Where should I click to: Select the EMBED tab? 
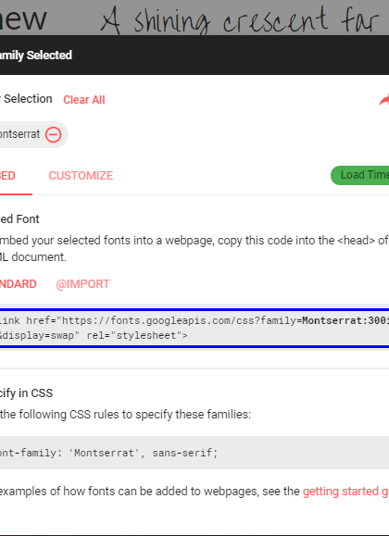[7, 176]
